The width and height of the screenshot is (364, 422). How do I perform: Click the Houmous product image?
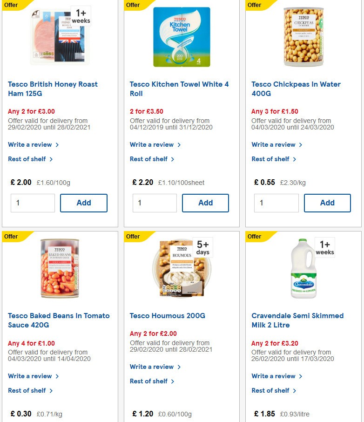click(182, 269)
